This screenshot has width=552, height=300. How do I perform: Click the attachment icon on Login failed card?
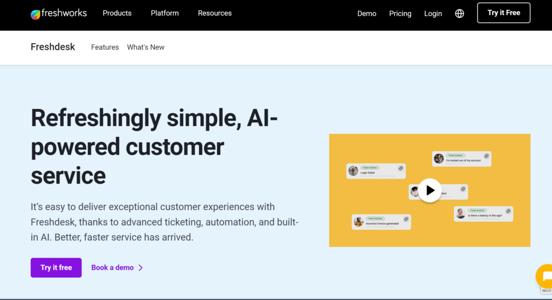coord(401,168)
